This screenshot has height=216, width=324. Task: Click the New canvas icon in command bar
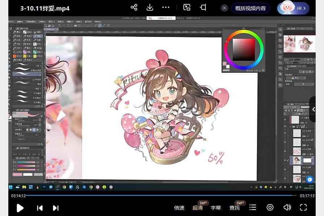click(46, 26)
